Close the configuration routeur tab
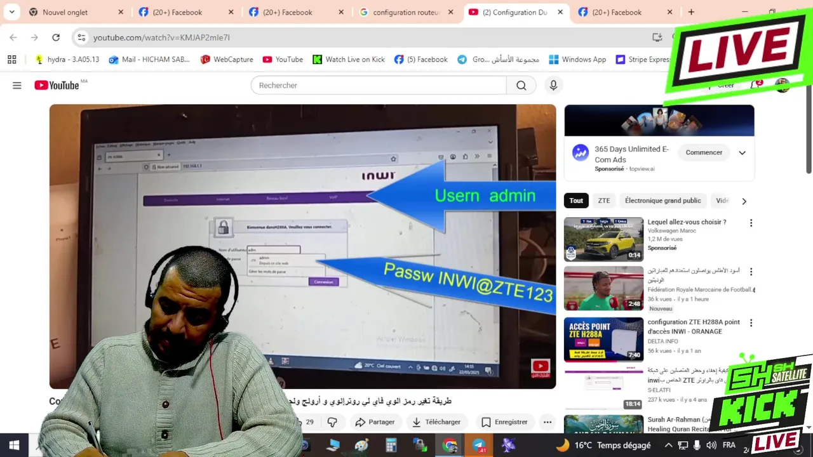This screenshot has height=457, width=813. (451, 12)
